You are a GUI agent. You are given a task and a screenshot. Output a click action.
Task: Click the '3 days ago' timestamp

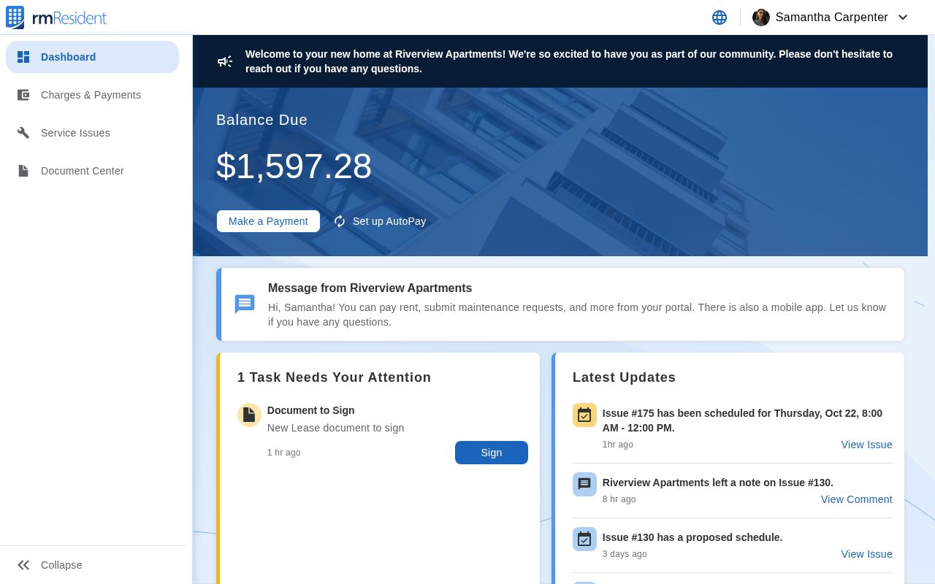625,554
